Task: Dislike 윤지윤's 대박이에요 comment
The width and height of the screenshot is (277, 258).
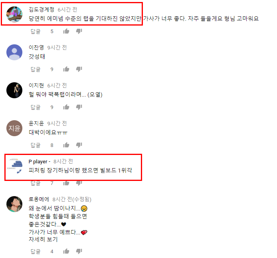Action: coord(79,145)
